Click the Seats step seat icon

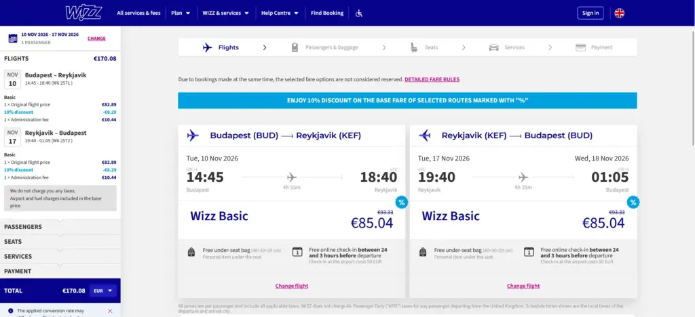coord(414,47)
